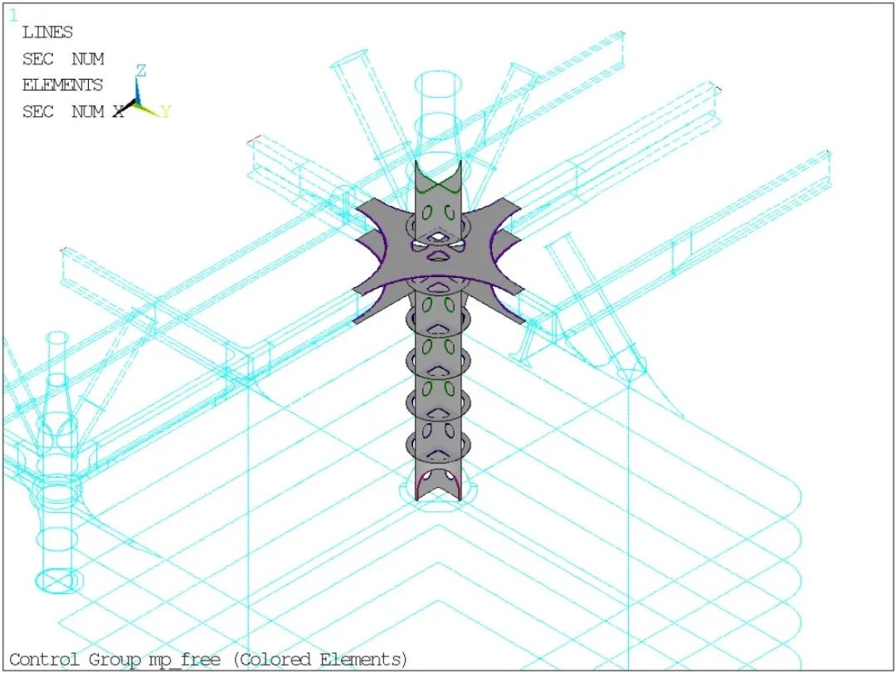Image resolution: width=896 pixels, height=673 pixels.
Task: Pick the small wireframe column at lower left
Action: 56,465
